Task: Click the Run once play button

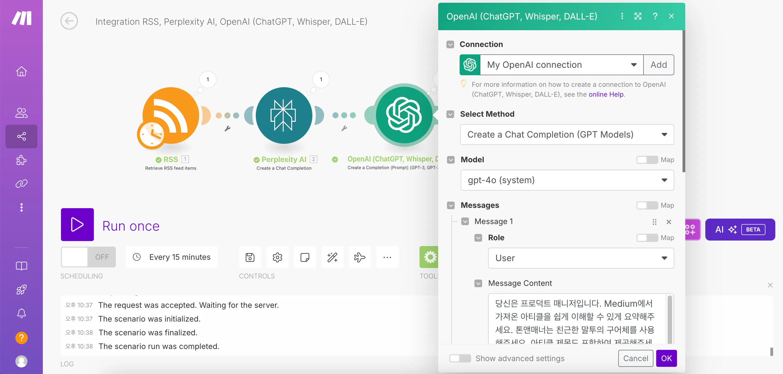Action: click(77, 225)
